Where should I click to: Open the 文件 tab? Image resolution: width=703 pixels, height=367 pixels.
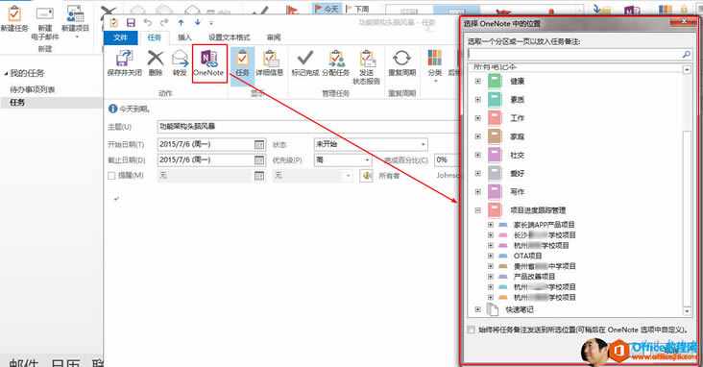120,37
